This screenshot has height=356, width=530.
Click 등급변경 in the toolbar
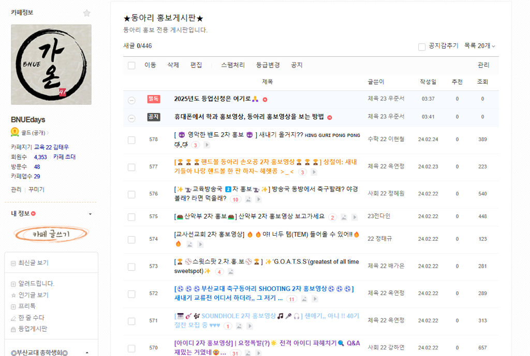point(268,65)
